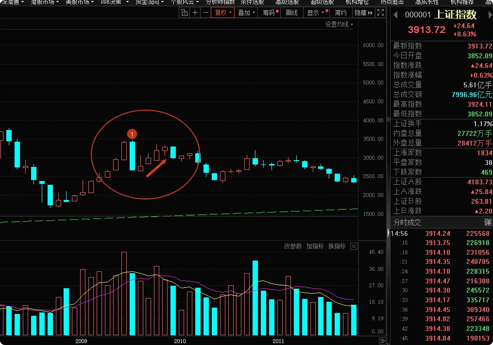The image size is (493, 345).
Task: Zoom in chart with plus icon
Action: (195, 13)
